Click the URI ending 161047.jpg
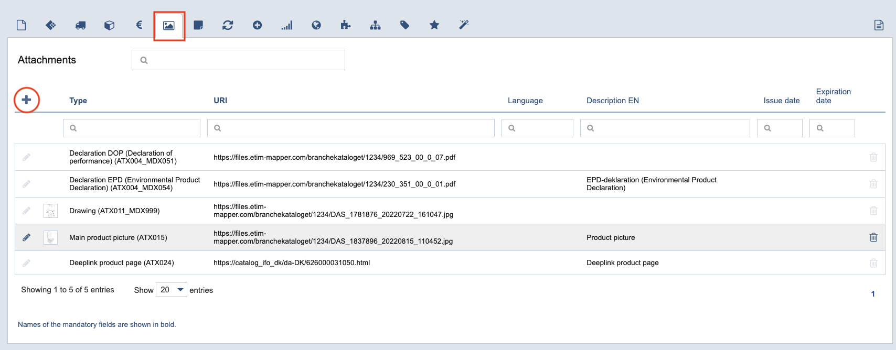896x350 pixels. pos(333,211)
